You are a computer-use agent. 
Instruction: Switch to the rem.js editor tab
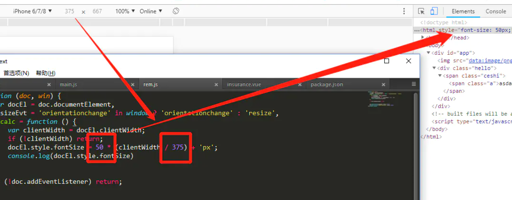[151, 85]
